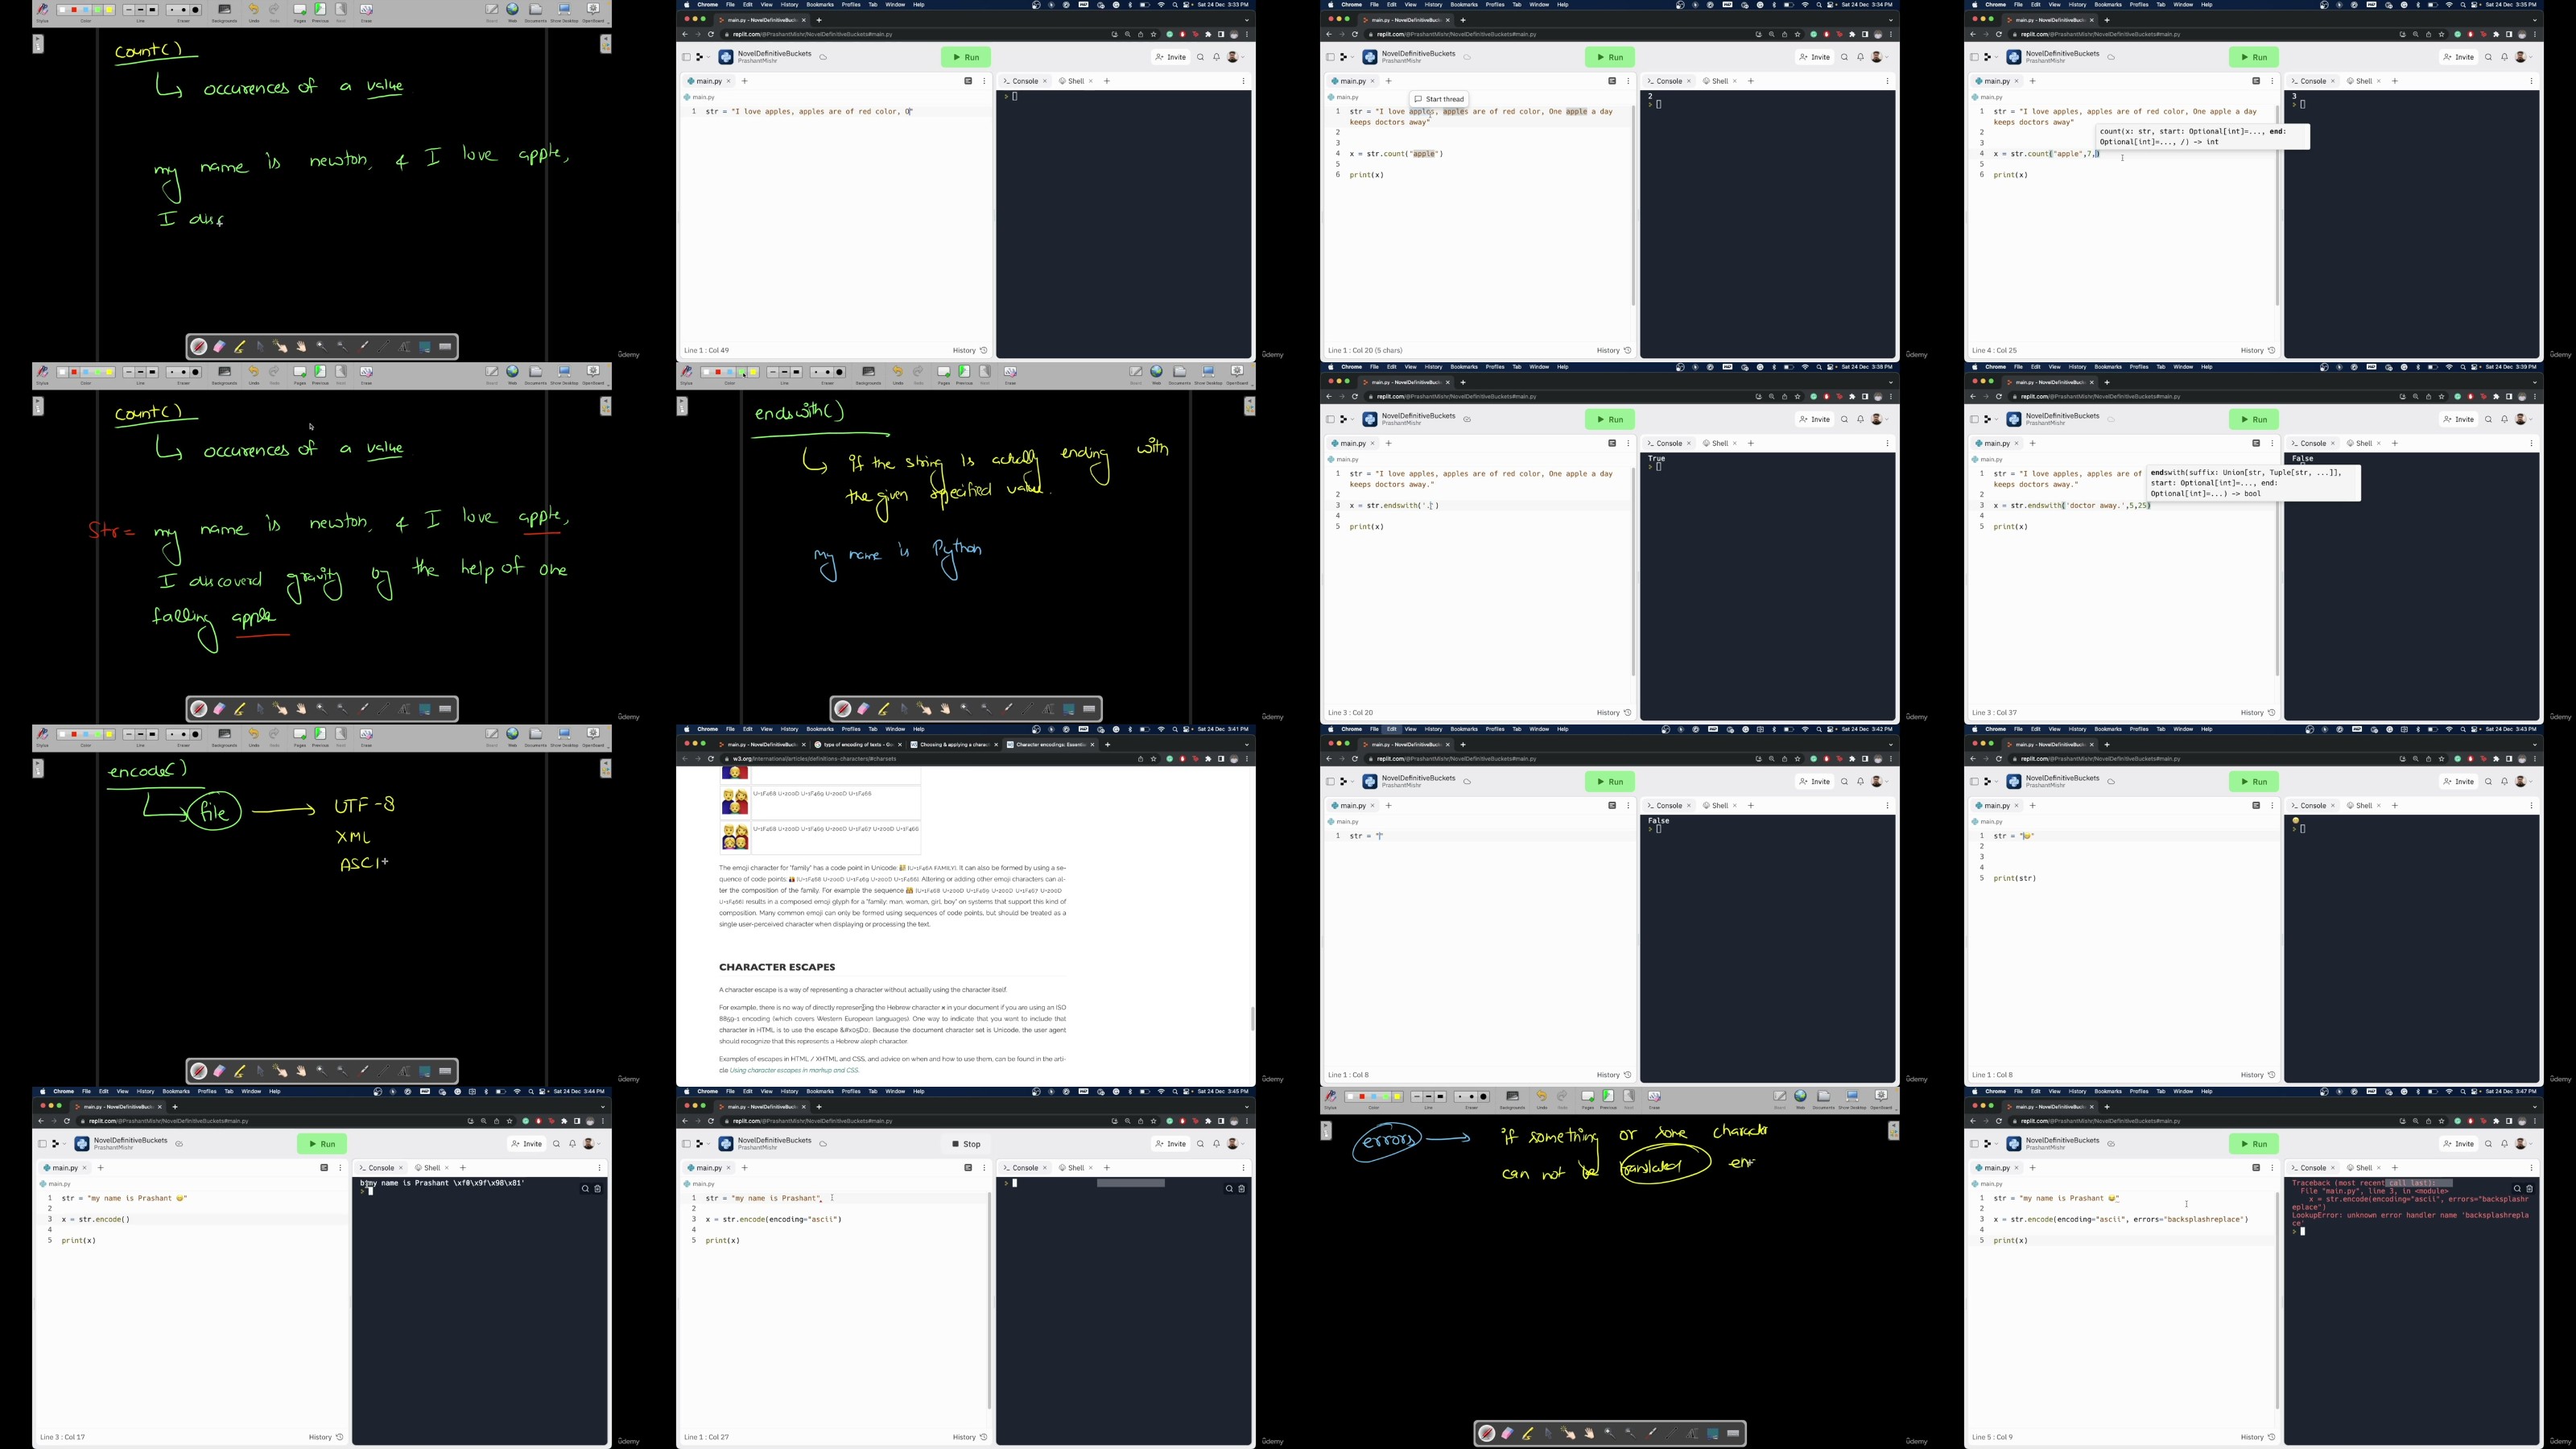Choose the largest eraser size on the errors whiteboard
The height and width of the screenshot is (1449, 2576).
point(1484,1097)
